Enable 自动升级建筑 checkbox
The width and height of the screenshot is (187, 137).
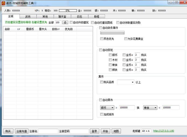click(71, 23)
